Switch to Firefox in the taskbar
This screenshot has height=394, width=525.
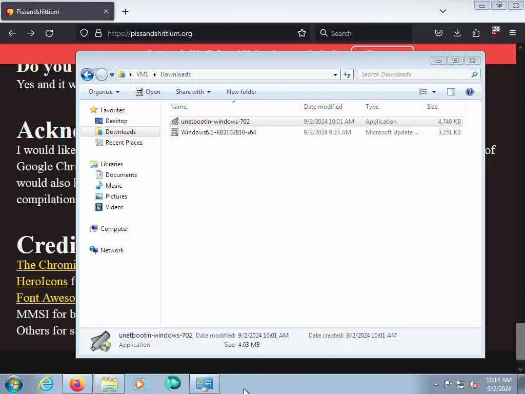tap(77, 384)
